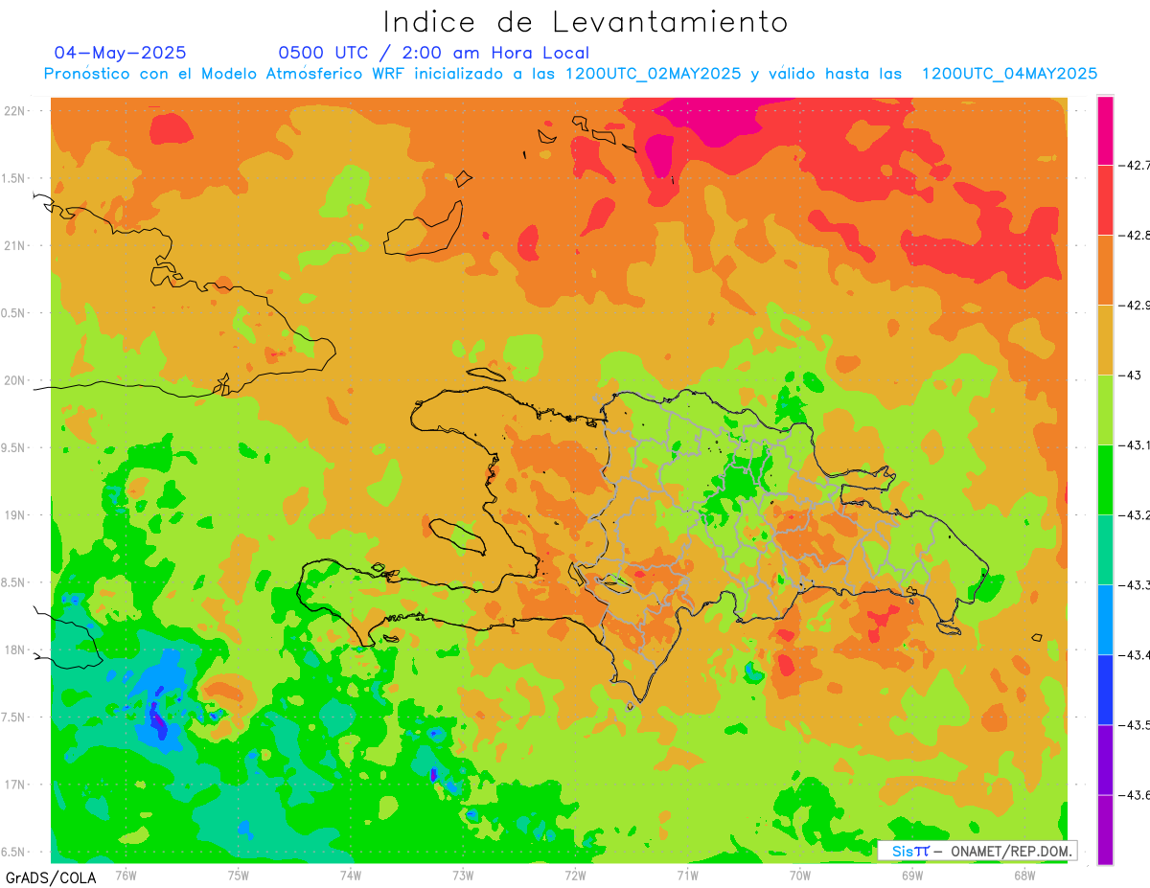This screenshot has width=1150, height=888.
Task: Click the cut-off latitude label "0.5N"
Action: point(13,314)
